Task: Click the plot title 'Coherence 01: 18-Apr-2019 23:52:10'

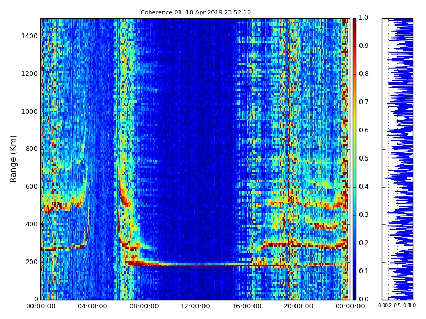Action: [195, 12]
